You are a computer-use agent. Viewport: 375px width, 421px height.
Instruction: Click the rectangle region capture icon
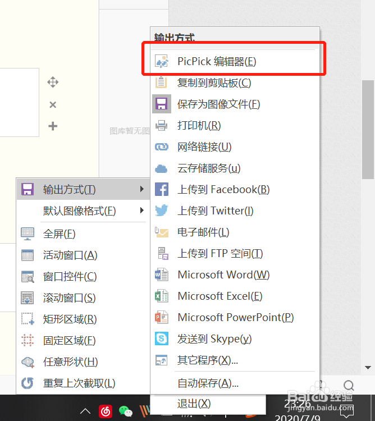(28, 319)
